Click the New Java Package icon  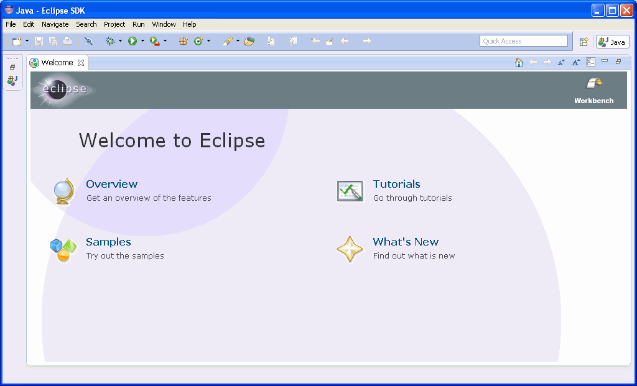point(184,41)
